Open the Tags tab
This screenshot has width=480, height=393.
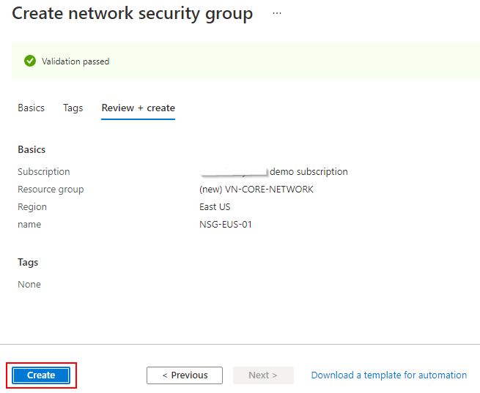[x=73, y=108]
